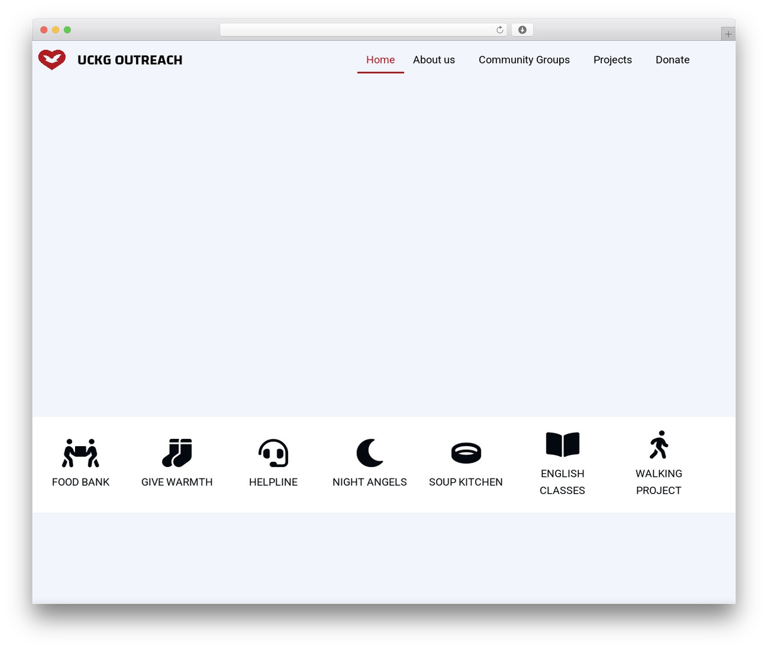This screenshot has height=650, width=768.
Task: Focus the browser address bar
Action: tap(364, 30)
